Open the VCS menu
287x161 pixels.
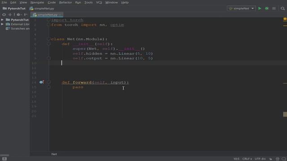[x=99, y=2]
